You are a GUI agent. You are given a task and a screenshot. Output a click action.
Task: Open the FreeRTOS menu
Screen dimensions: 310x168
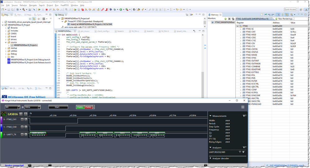pyautogui.click(x=65, y=5)
